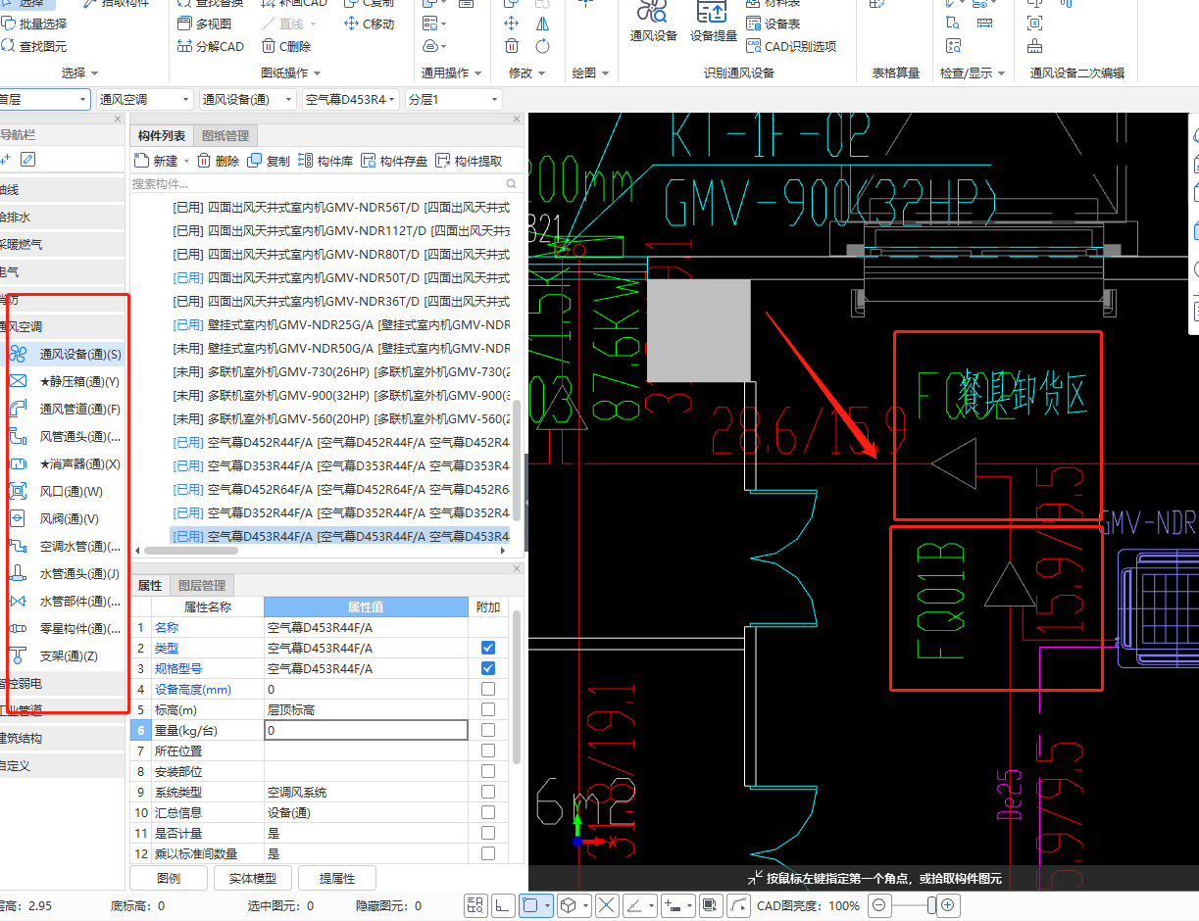Check 附加 checkbox for 所在位置 row
This screenshot has height=921, width=1199.
(488, 751)
